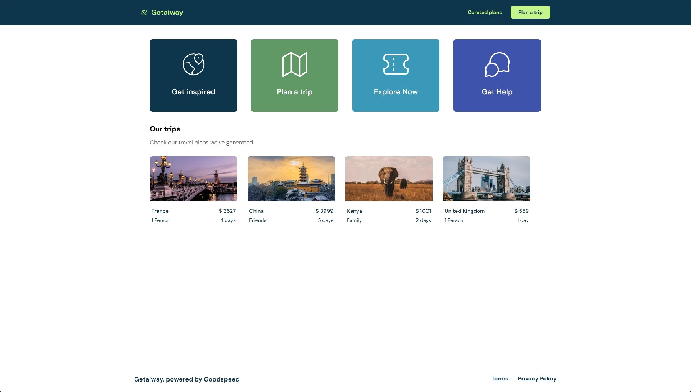Image resolution: width=691 pixels, height=392 pixels.
Task: Click the globe icon on Get inspired
Action: (193, 64)
